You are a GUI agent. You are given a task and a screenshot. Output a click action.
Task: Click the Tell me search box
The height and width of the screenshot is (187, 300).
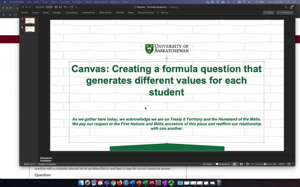pyautogui.click(x=163, y=13)
